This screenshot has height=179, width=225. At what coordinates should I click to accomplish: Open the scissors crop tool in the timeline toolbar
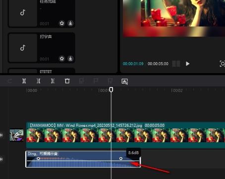pos(125,82)
